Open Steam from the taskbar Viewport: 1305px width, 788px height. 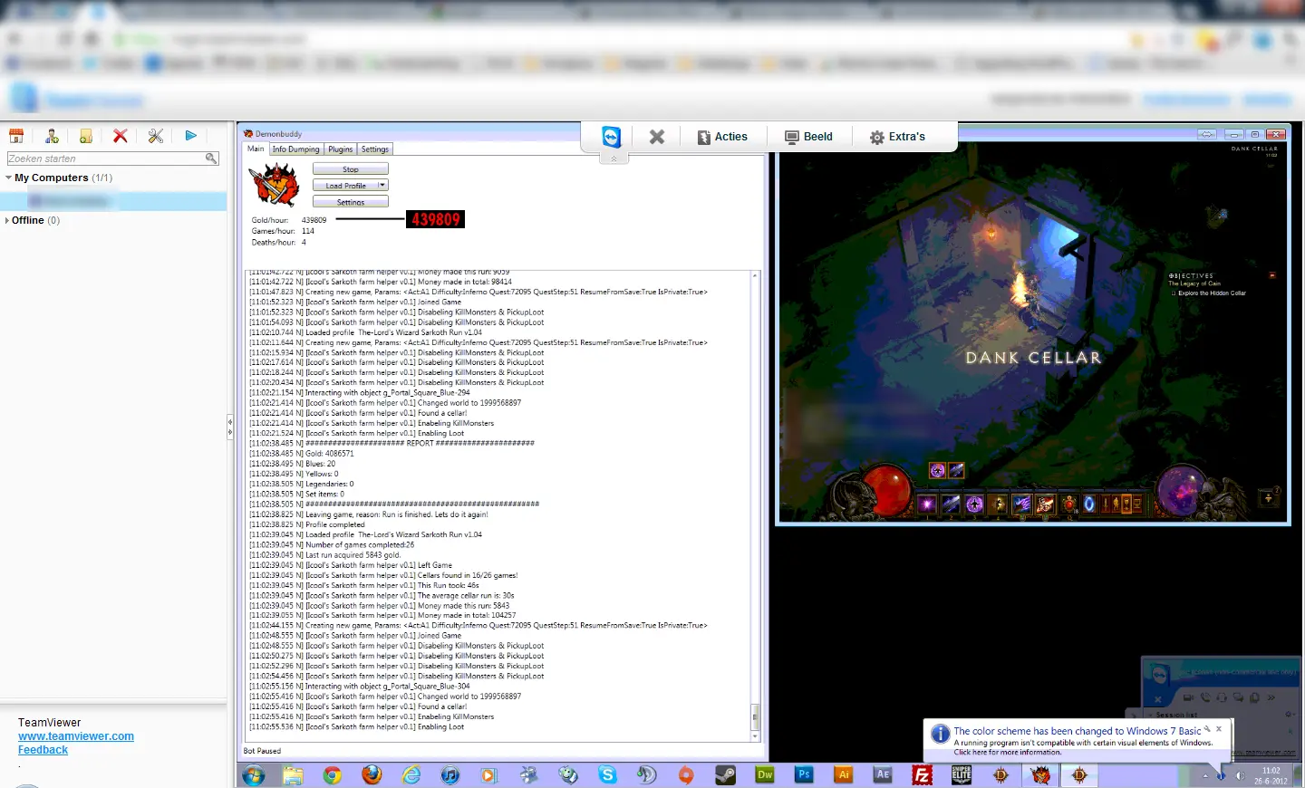click(x=725, y=774)
